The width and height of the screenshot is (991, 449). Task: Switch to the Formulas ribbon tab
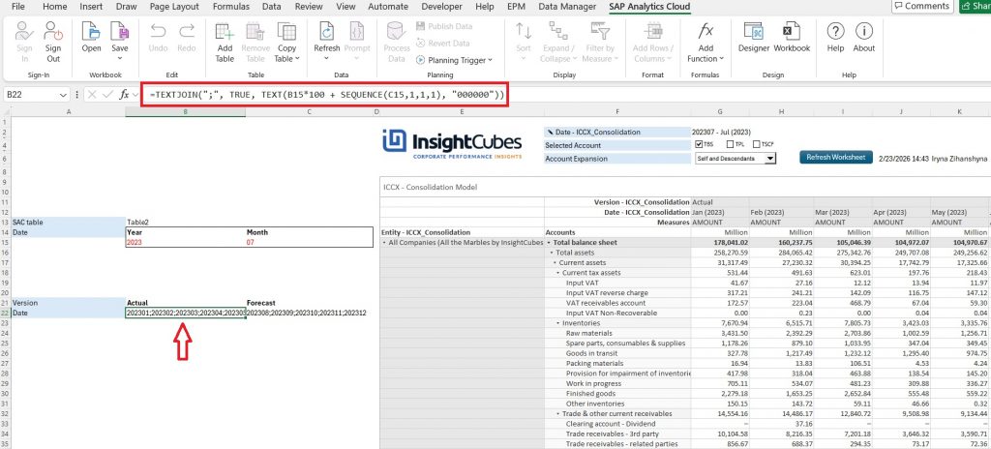[230, 7]
